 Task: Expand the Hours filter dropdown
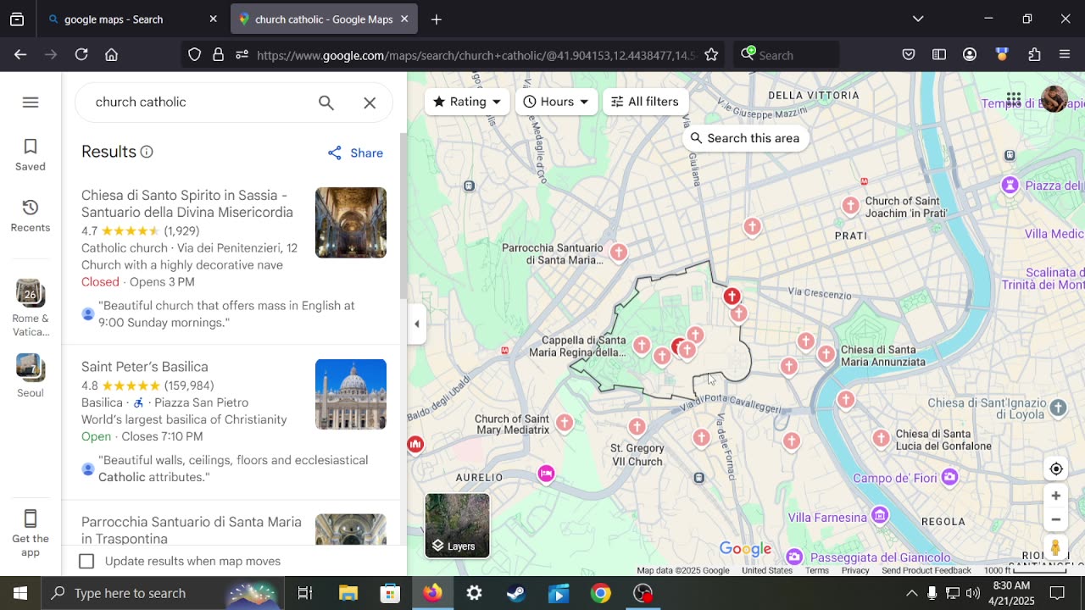click(556, 102)
